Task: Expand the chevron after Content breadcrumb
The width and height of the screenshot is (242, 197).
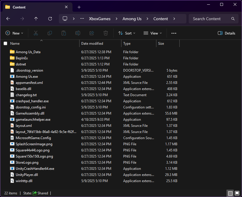Action: coord(174,19)
